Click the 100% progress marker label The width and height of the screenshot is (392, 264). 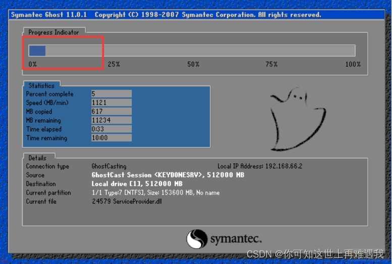[353, 64]
